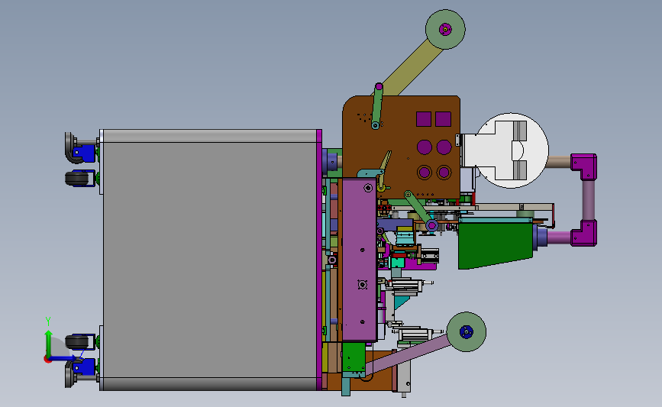Click the red origin ball of the triad
Screen dimensions: 662x407
click(47, 359)
